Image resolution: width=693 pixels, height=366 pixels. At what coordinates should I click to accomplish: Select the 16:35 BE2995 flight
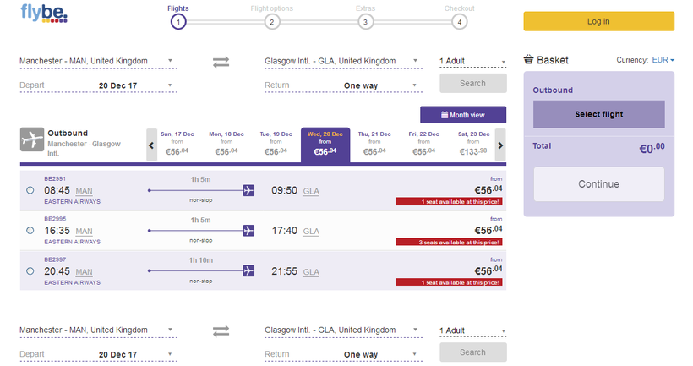30,231
